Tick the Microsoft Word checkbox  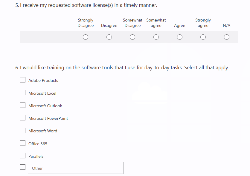[23, 131]
